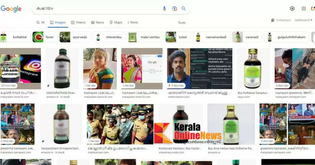Open Buy Kottakkal Dasamul bottle image
Viewport: 315px width, 165px height.
(253, 69)
